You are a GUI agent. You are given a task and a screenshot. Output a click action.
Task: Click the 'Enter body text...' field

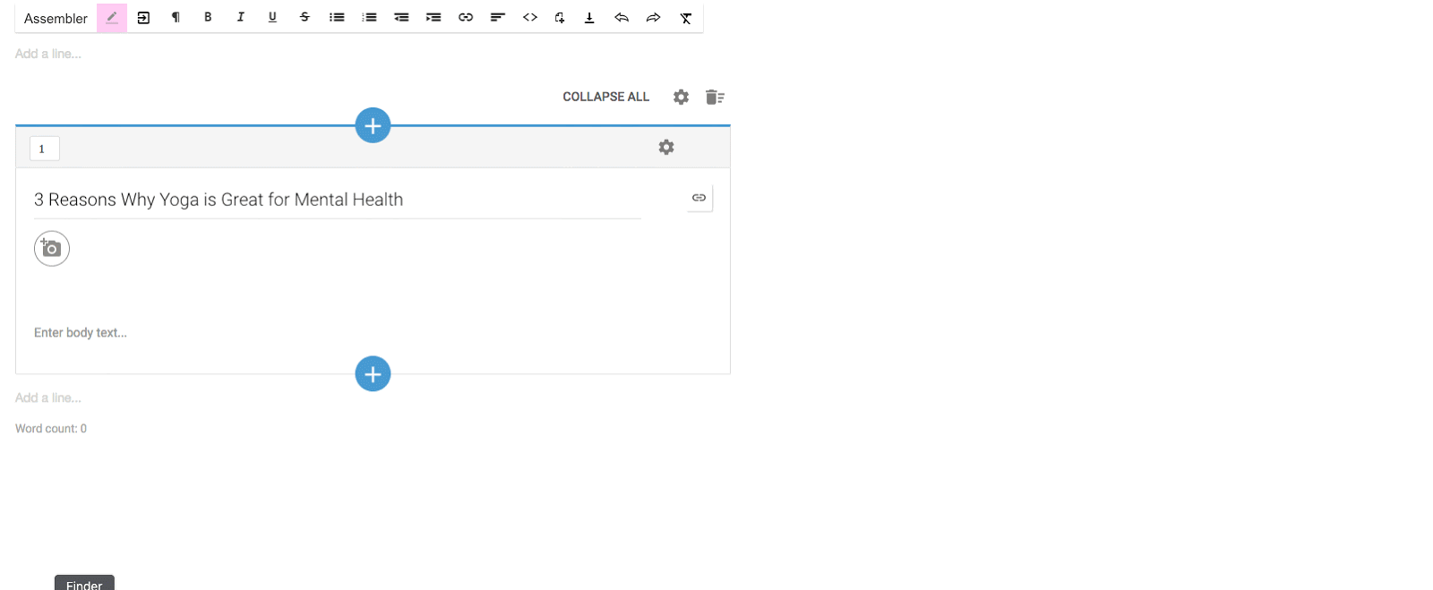[x=81, y=333]
